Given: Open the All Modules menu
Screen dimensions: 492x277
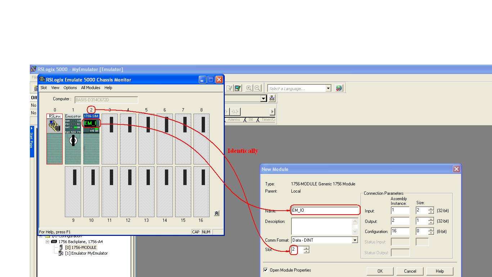Looking at the screenshot, I should (90, 88).
